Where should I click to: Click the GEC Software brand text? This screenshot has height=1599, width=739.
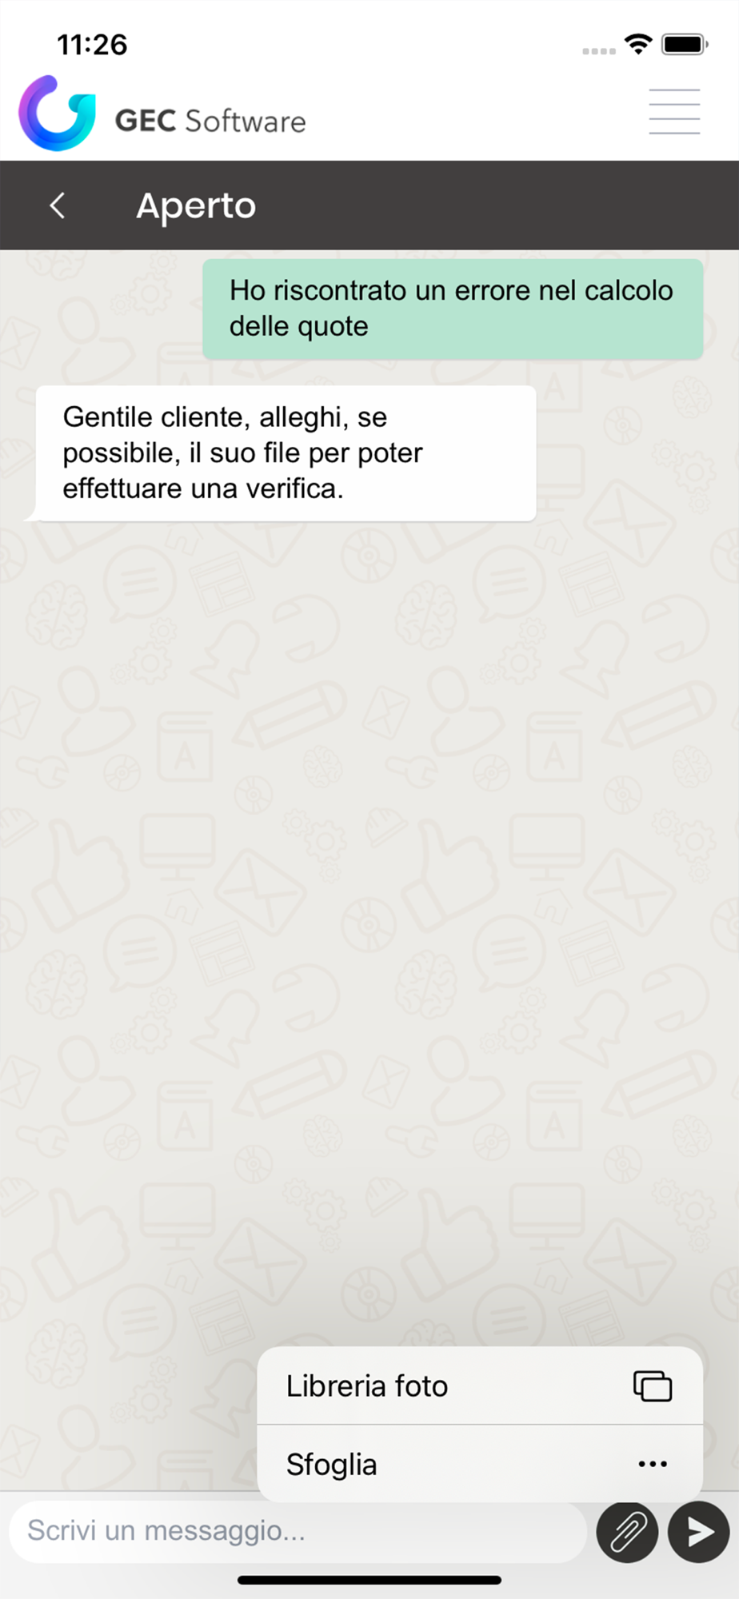tap(210, 121)
